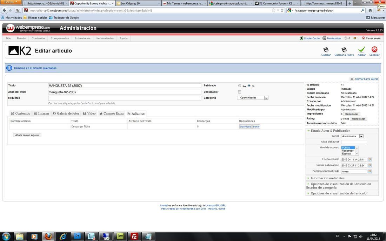
Task: Switch to Galería de fotos tab
Action: pos(66,113)
